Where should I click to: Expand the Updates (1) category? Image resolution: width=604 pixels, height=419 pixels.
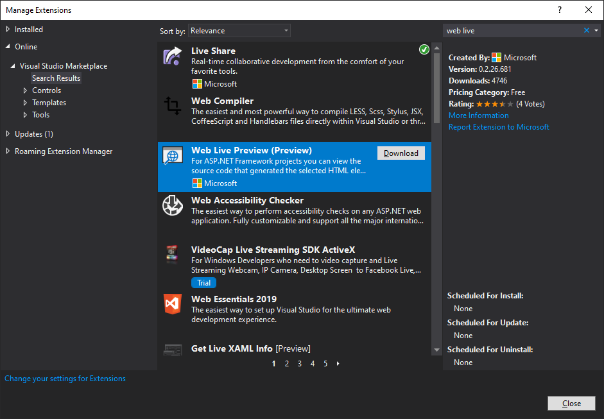click(8, 134)
